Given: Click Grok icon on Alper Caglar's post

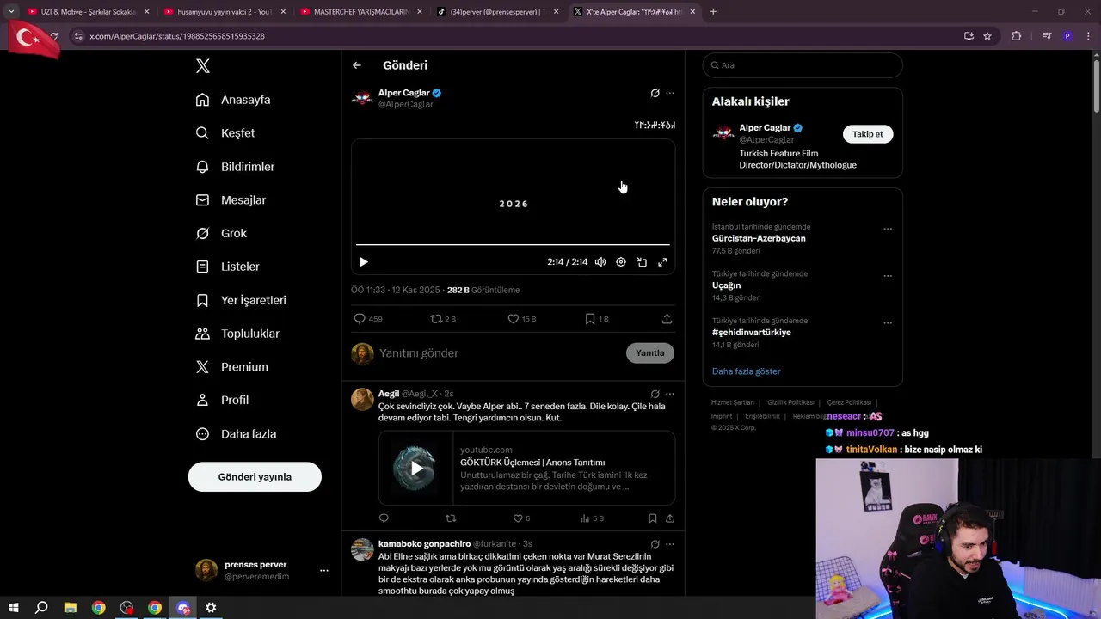Looking at the screenshot, I should tap(655, 93).
